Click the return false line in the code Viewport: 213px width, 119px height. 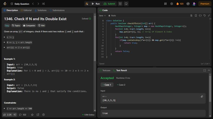(122, 51)
